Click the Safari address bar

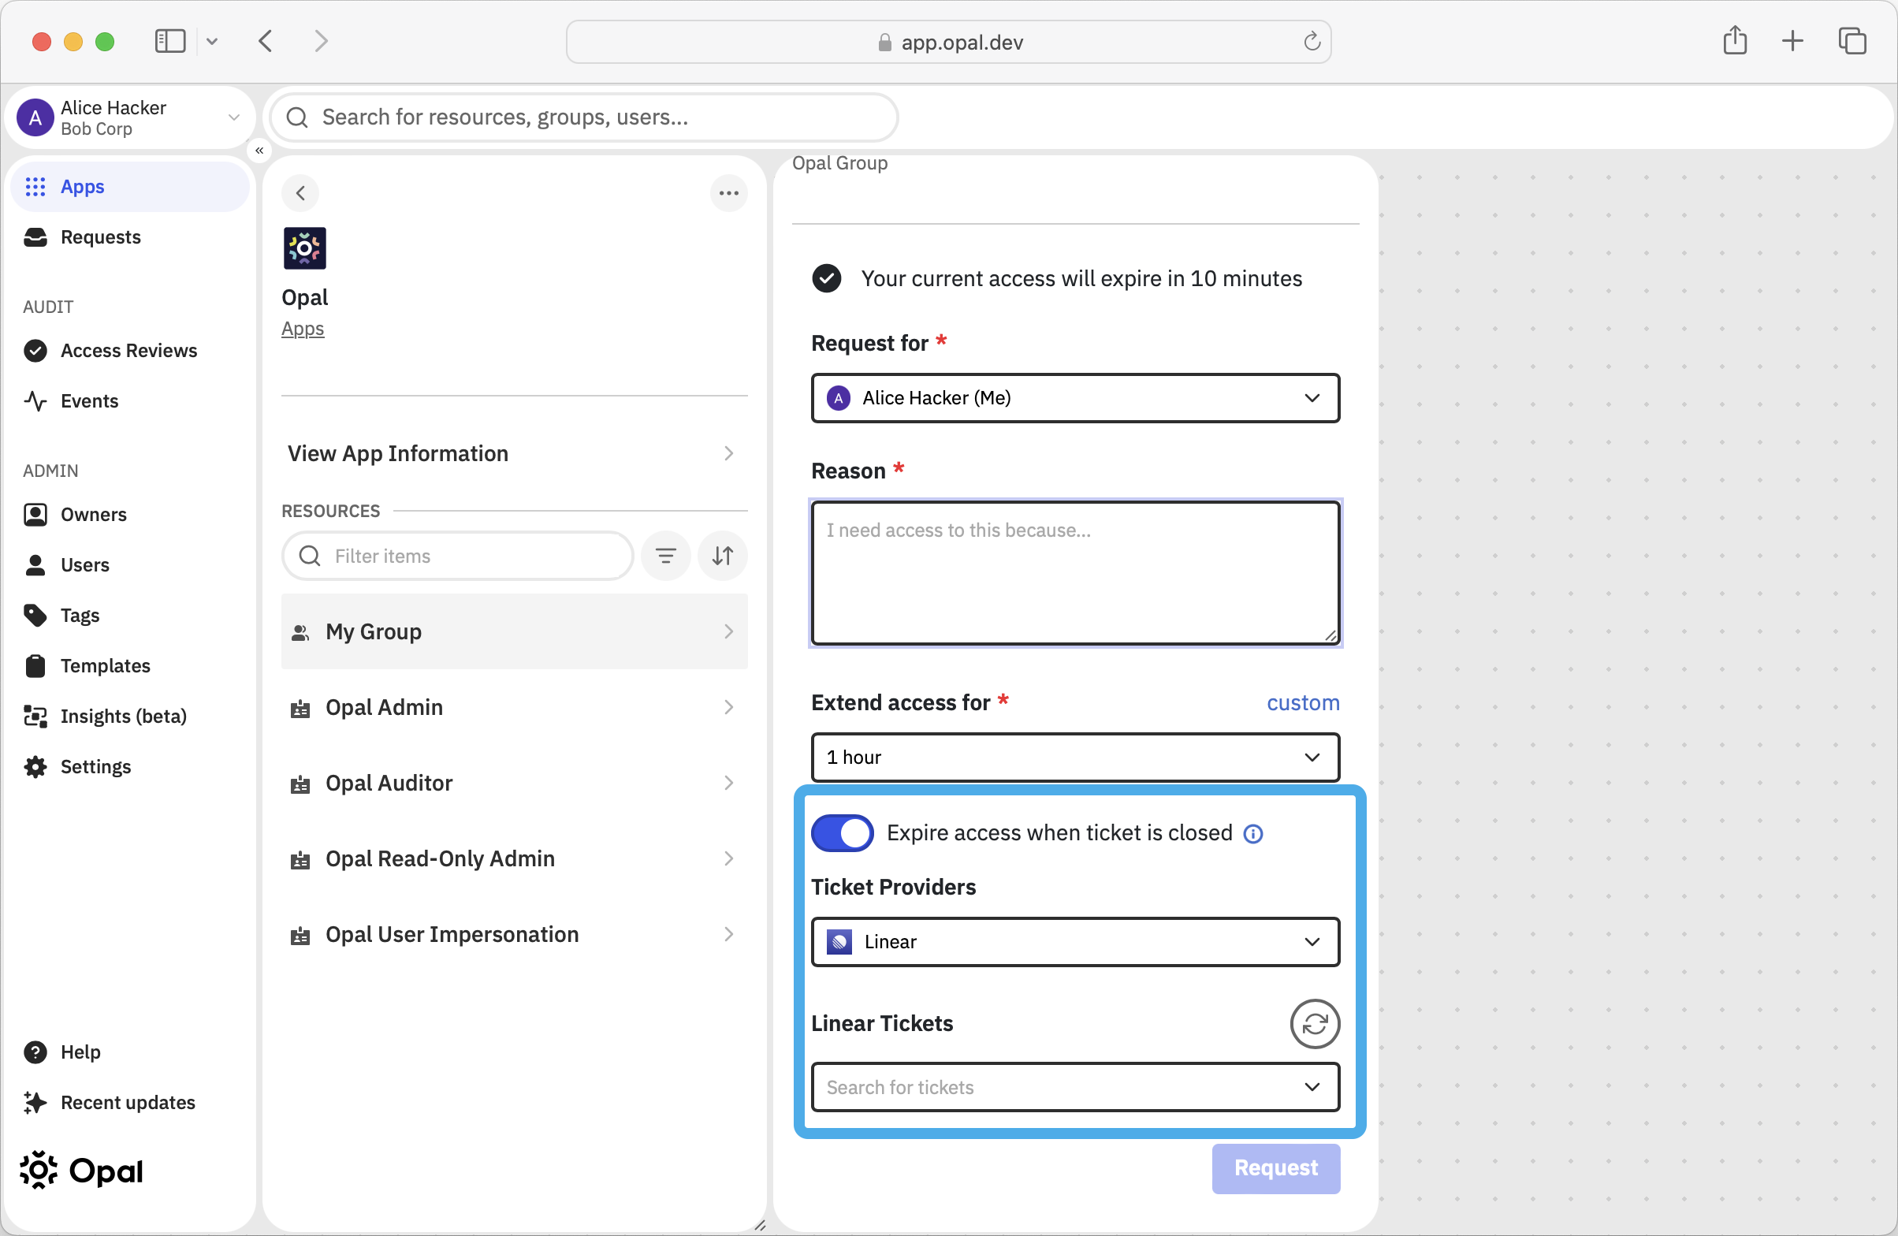point(947,42)
